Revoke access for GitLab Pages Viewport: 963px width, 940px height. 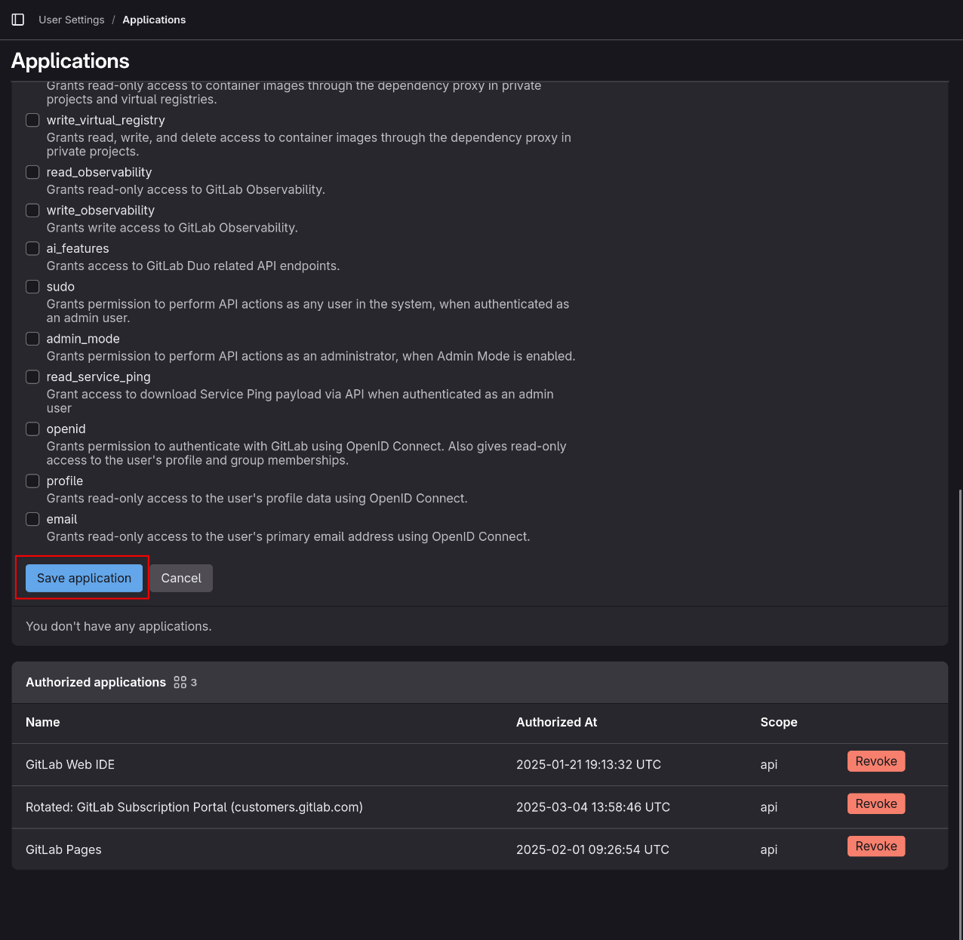[x=876, y=846]
